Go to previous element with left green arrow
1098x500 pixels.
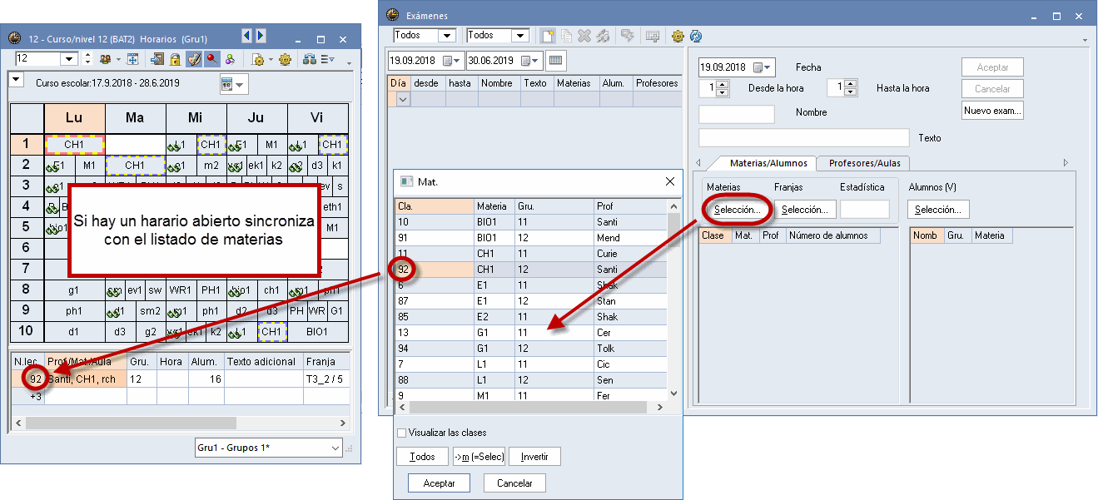pyautogui.click(x=246, y=36)
